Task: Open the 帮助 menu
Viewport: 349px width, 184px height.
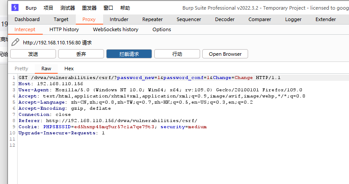Action: (x=125, y=8)
